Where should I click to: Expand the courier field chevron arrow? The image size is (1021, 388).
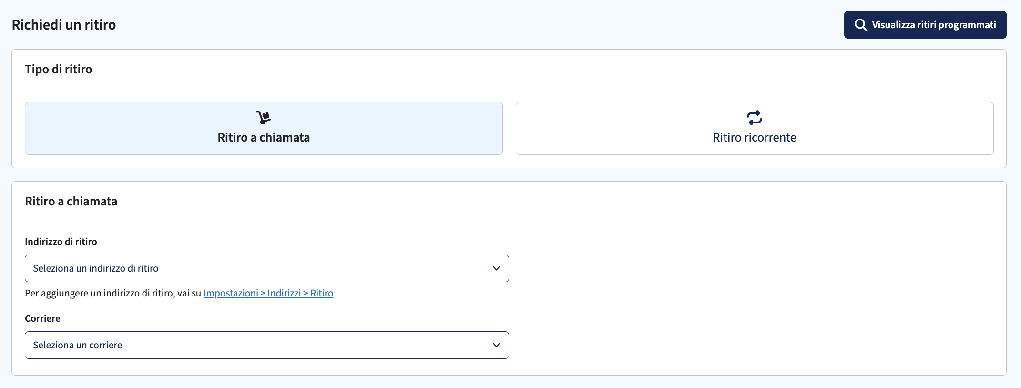click(x=496, y=345)
